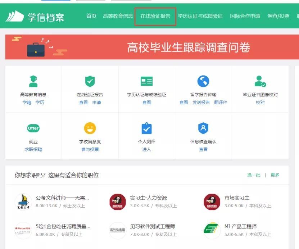Click the blue shield icon for 信息核查确认
Viewport: 299px width, 249px height.
pos(203,128)
